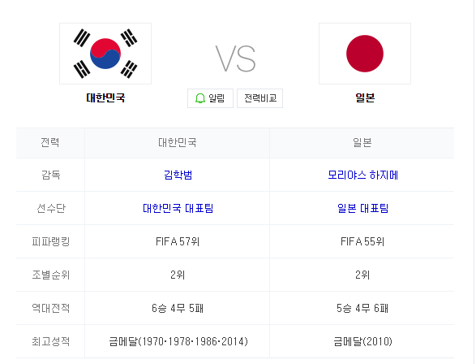Click Japan's record 5승 4무 6패
The height and width of the screenshot is (364, 476).
[x=362, y=308]
